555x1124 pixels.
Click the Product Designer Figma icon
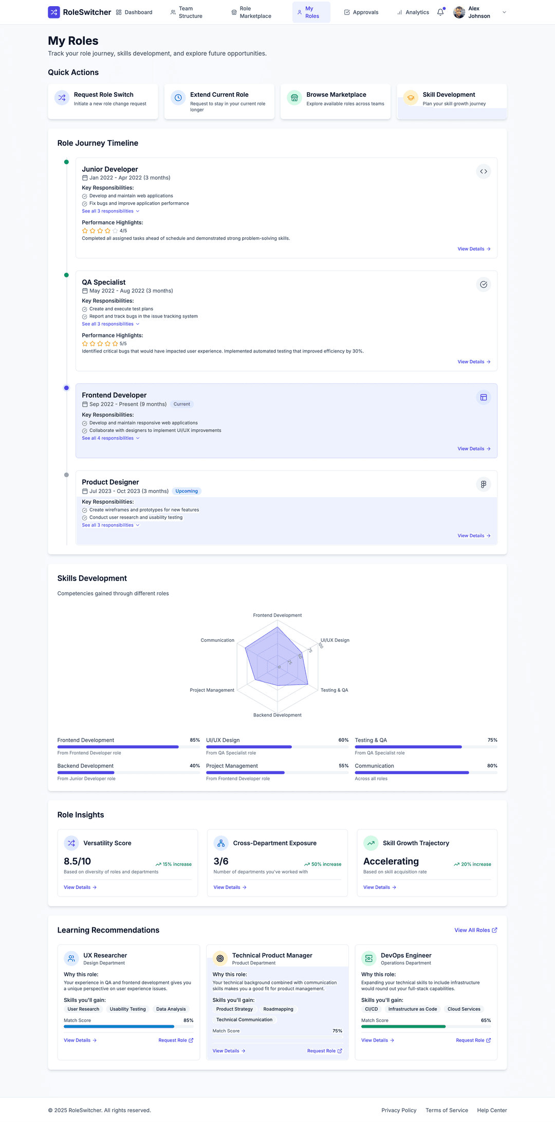click(484, 484)
